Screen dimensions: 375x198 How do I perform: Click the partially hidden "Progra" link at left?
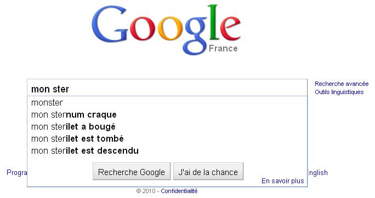(17, 173)
